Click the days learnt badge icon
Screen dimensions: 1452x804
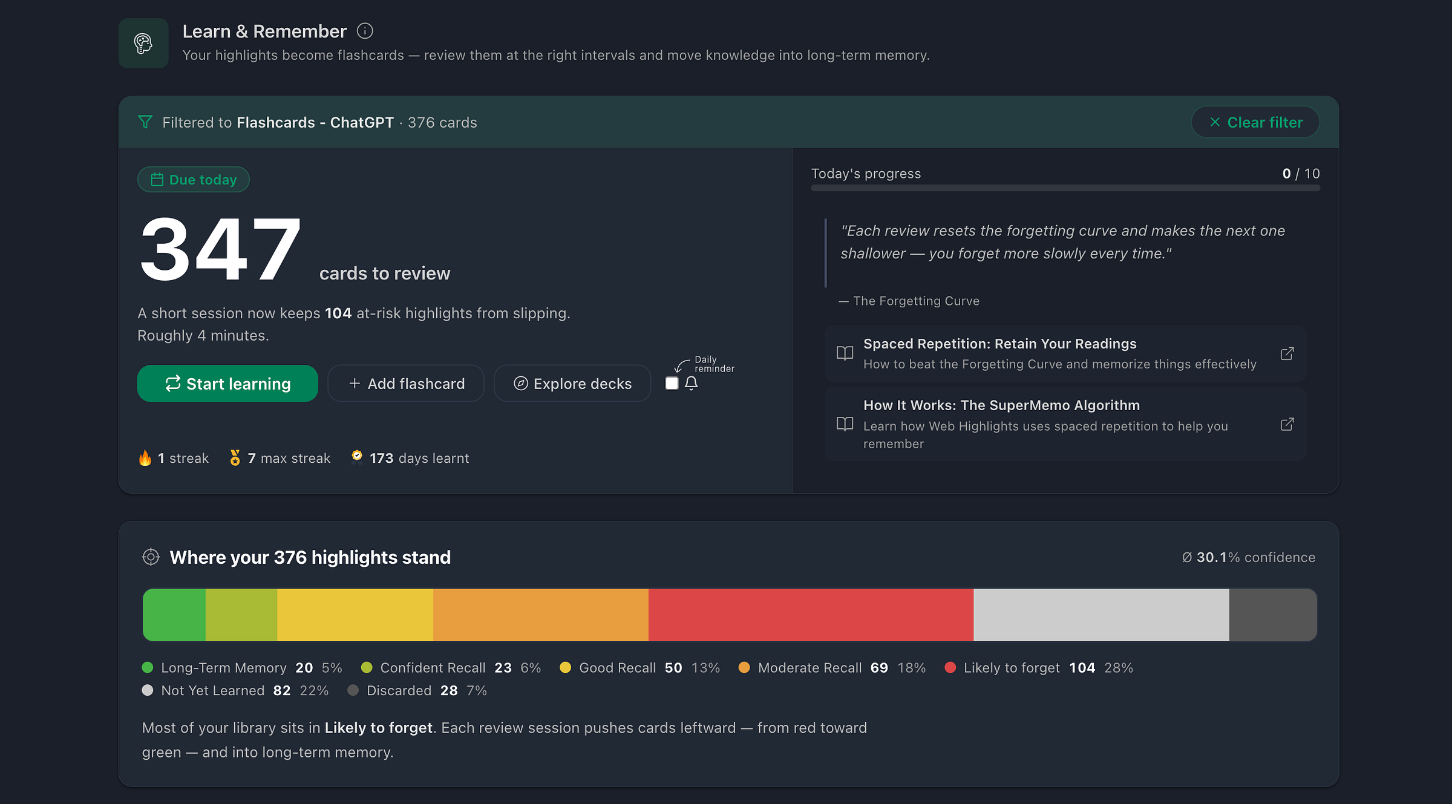(357, 457)
